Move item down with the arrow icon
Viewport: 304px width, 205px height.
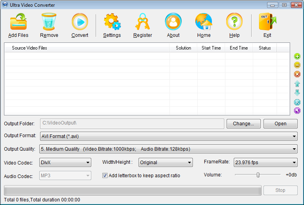[297, 93]
